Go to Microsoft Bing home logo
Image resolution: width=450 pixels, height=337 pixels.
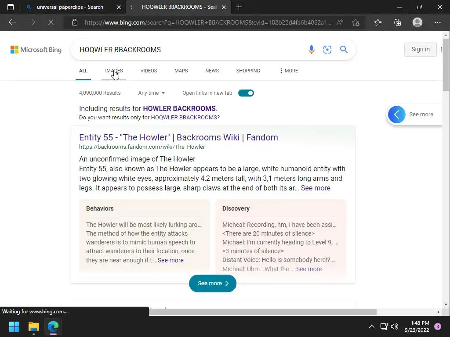click(x=36, y=50)
